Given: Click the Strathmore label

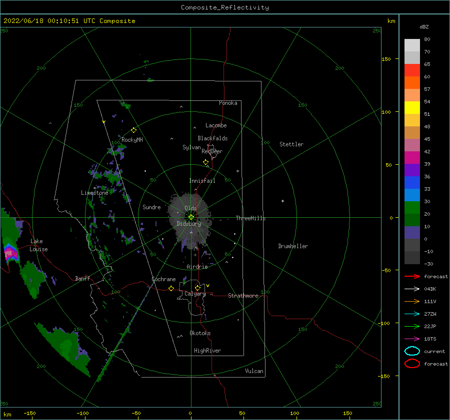Looking at the screenshot, I should [x=243, y=296].
